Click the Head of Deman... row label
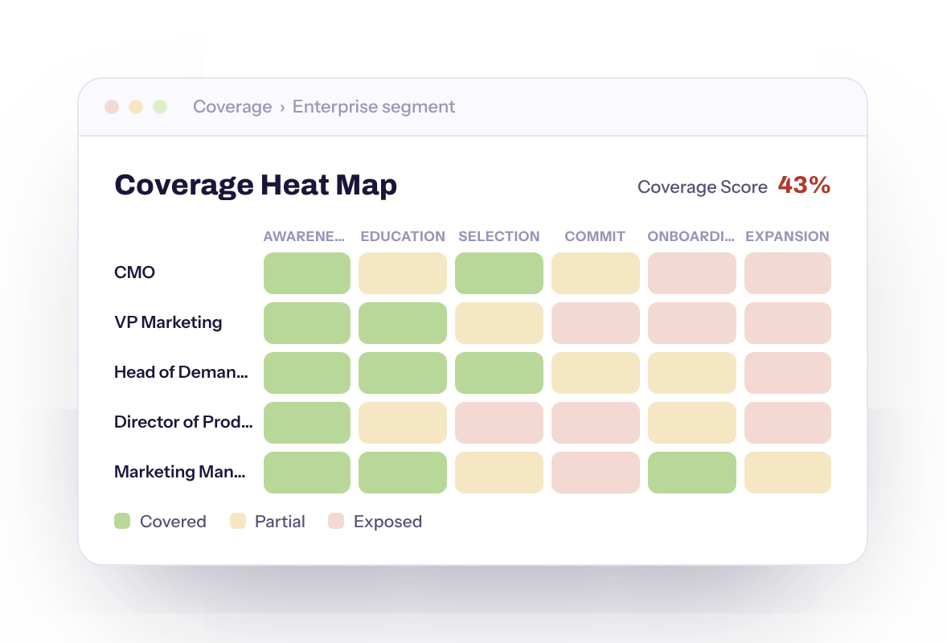The image size is (947, 643). (181, 372)
